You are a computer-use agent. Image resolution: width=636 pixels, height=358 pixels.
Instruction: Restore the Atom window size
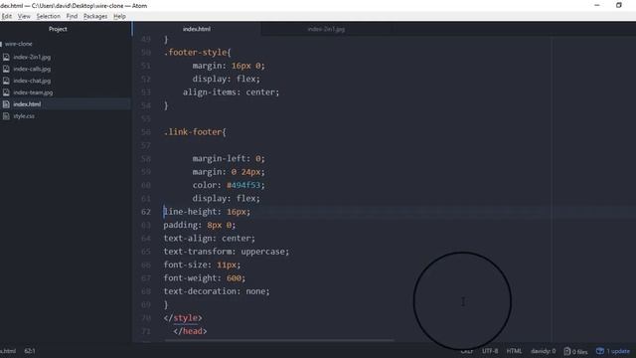tap(618, 5)
